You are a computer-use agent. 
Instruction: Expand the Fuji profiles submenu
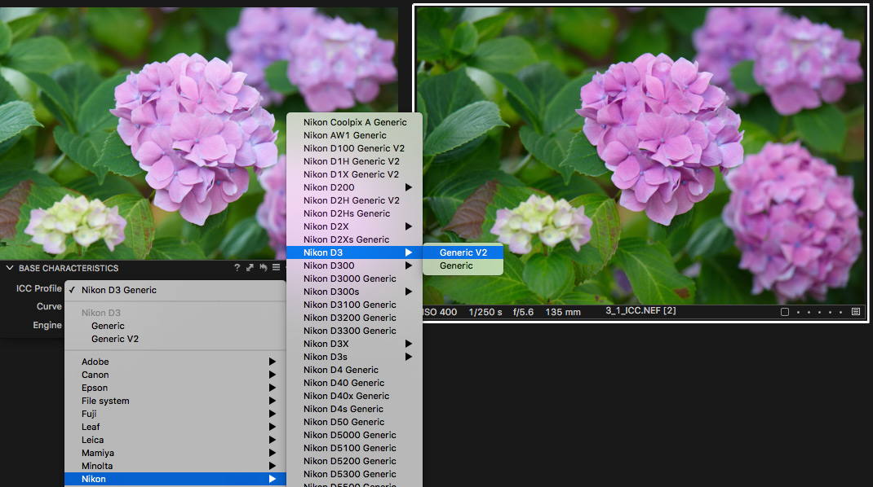175,414
